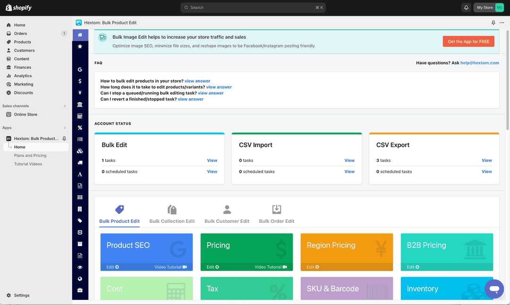Click Get the App for FREE
510x305 pixels.
pyautogui.click(x=468, y=41)
